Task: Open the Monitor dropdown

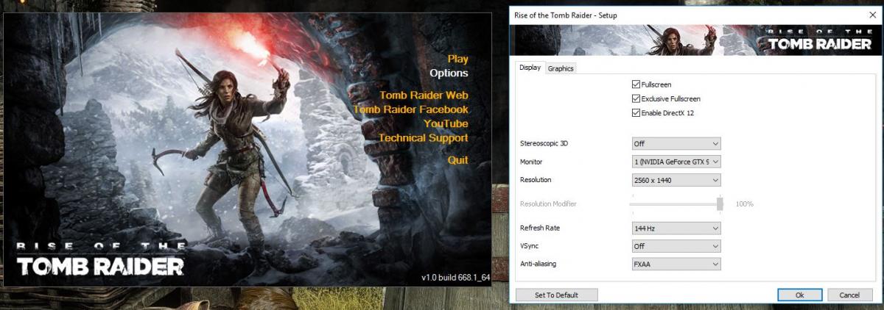Action: click(676, 162)
